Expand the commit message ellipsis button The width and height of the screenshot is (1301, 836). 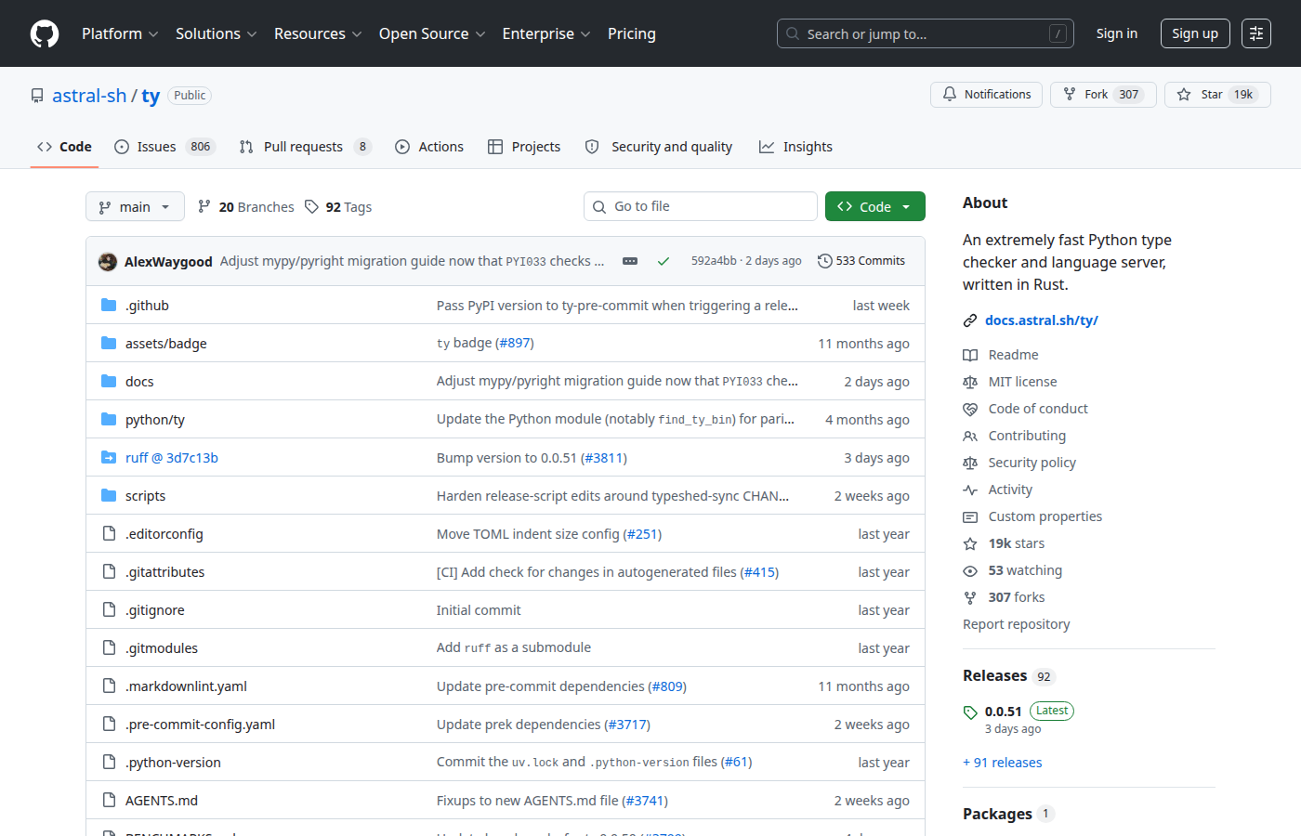pyautogui.click(x=630, y=261)
